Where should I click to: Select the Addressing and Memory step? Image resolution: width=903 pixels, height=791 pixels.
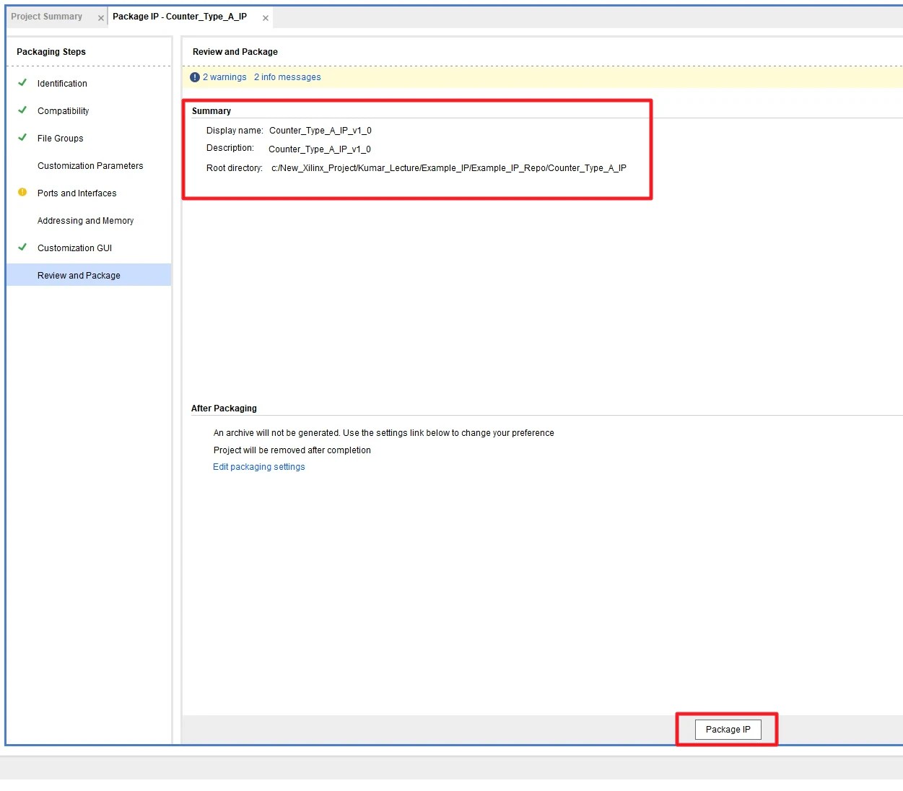pos(86,221)
